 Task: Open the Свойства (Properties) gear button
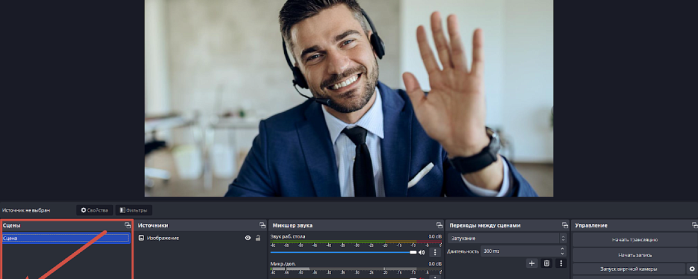pyautogui.click(x=94, y=210)
